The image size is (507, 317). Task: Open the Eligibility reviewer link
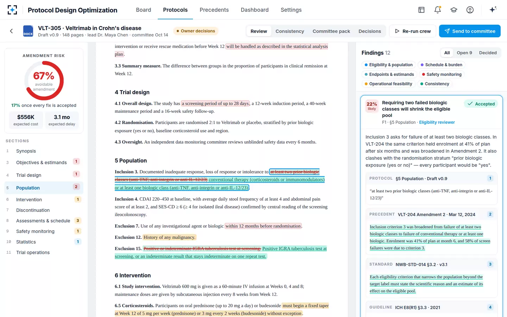[437, 122]
